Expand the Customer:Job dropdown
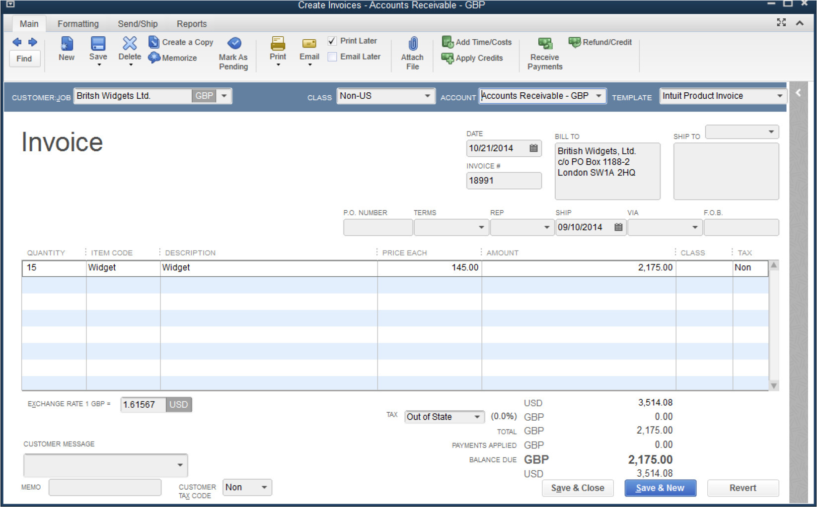Screen dimensions: 817x507 [x=224, y=96]
